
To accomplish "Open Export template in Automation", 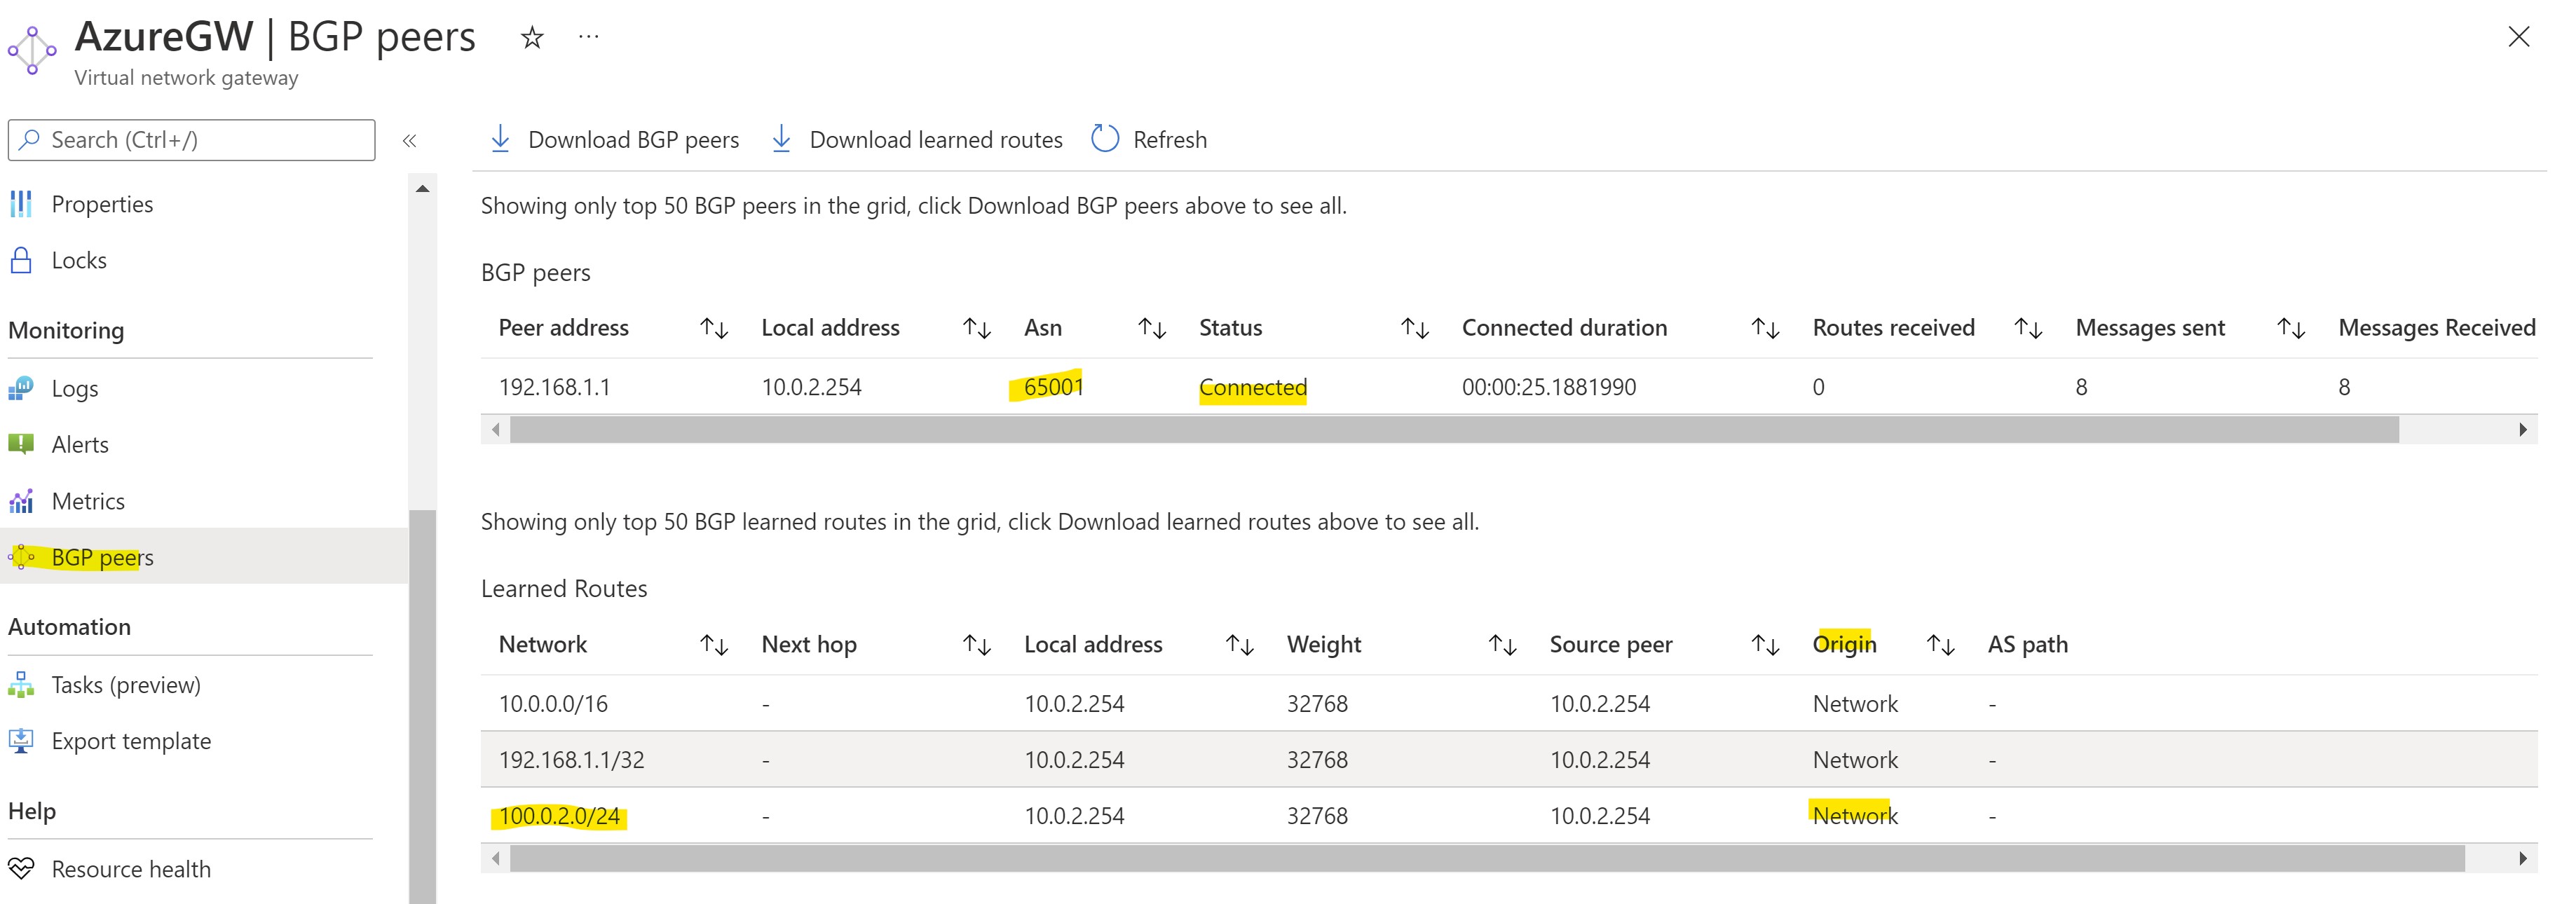I will [131, 741].
